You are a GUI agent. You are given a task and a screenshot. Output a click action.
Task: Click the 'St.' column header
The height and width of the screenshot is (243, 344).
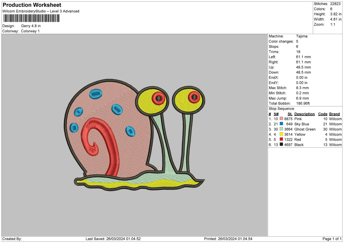pos(290,114)
